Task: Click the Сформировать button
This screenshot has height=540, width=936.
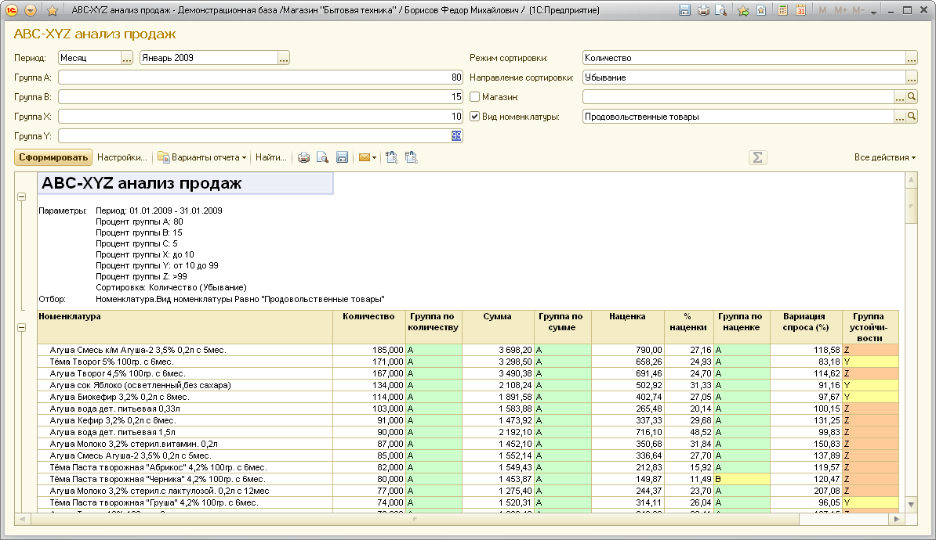Action: [53, 157]
